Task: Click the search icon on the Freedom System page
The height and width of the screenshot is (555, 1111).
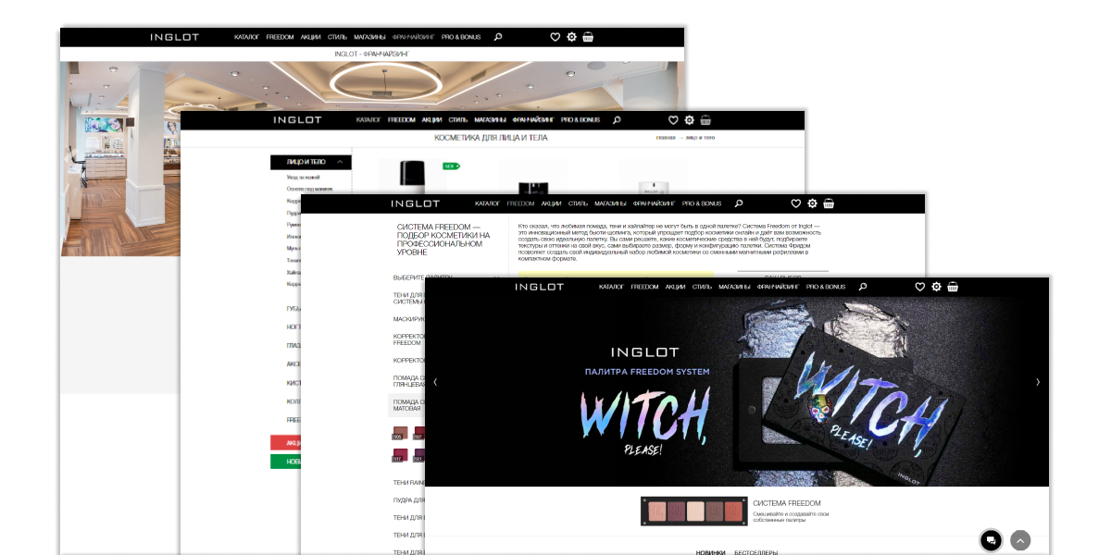Action: [x=738, y=203]
